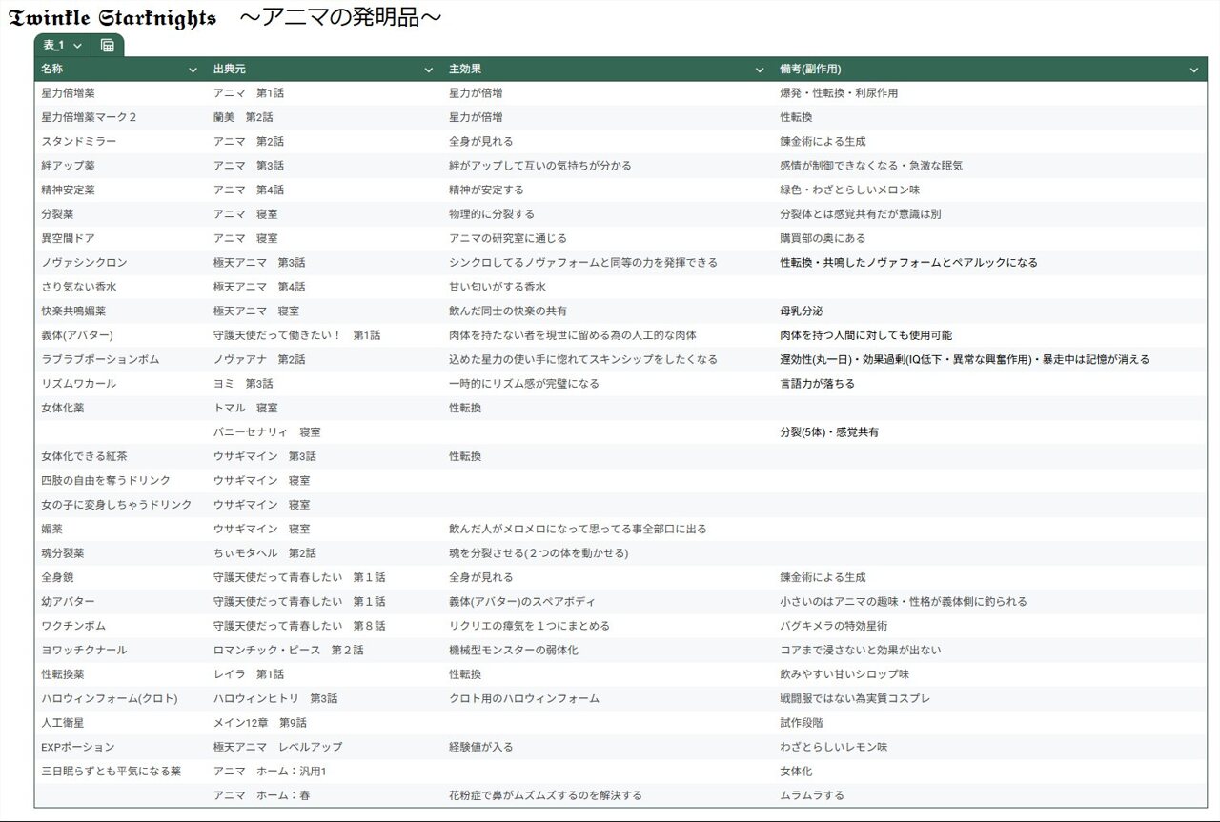
Task: Click the 購買部の奥にある remark cell
Action: pos(823,238)
